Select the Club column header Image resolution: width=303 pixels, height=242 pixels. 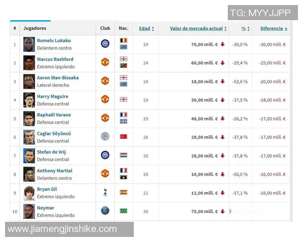[105, 29]
